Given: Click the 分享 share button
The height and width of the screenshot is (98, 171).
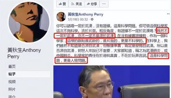Looking at the screenshot, I should [92, 4].
